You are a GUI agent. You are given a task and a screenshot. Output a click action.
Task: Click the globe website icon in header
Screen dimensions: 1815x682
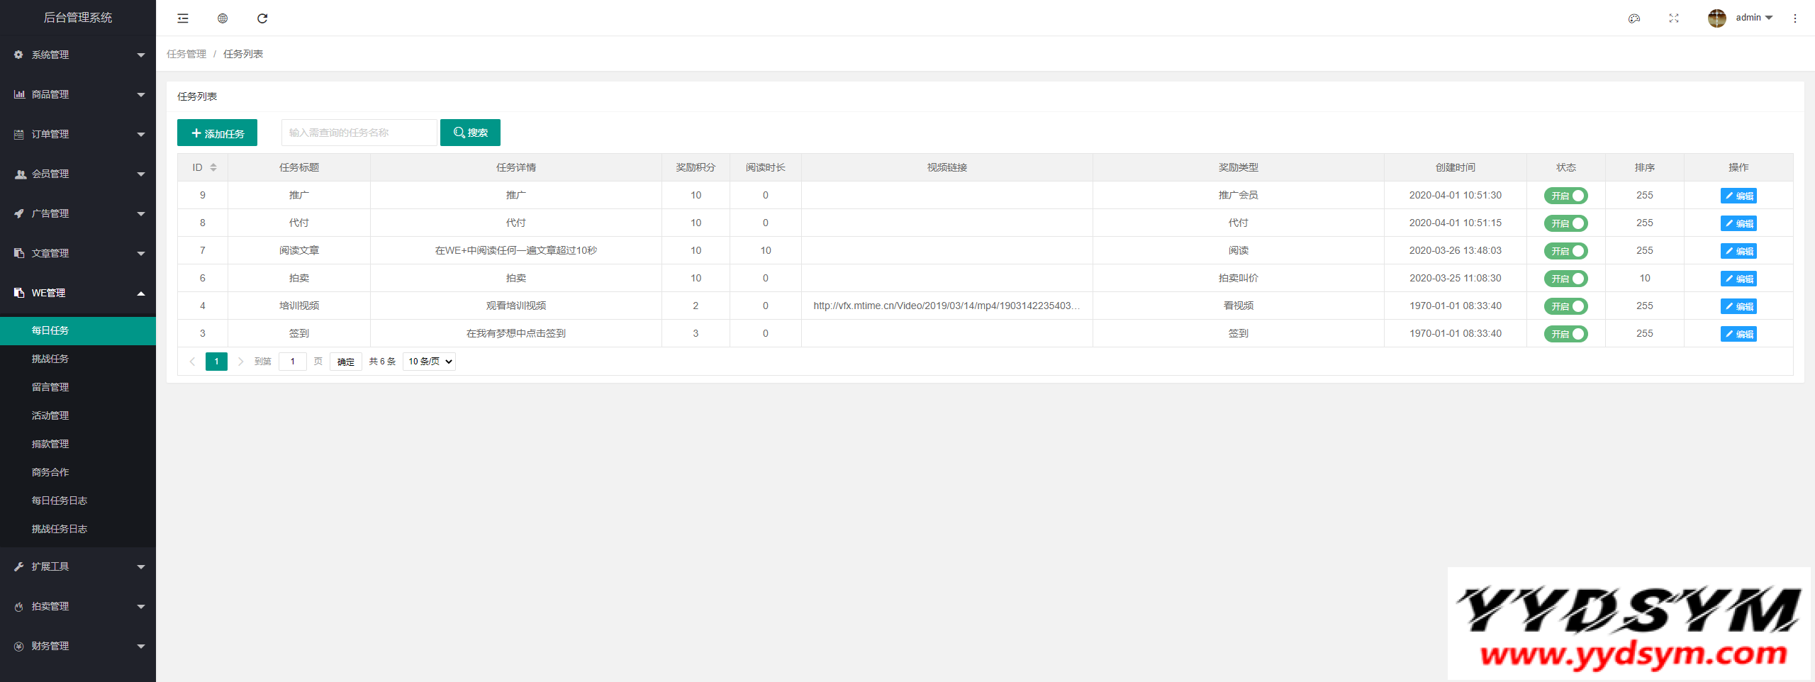click(x=223, y=18)
